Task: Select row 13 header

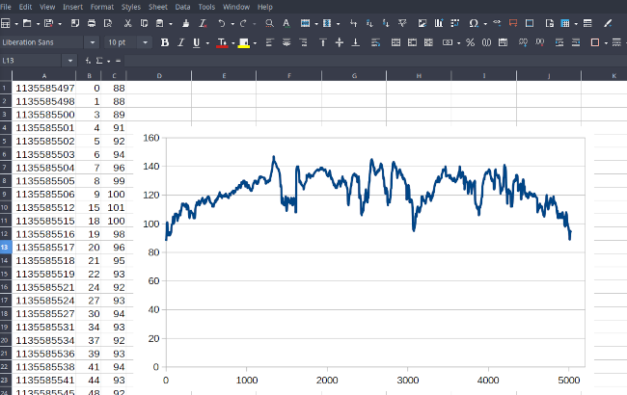Action: 6,248
